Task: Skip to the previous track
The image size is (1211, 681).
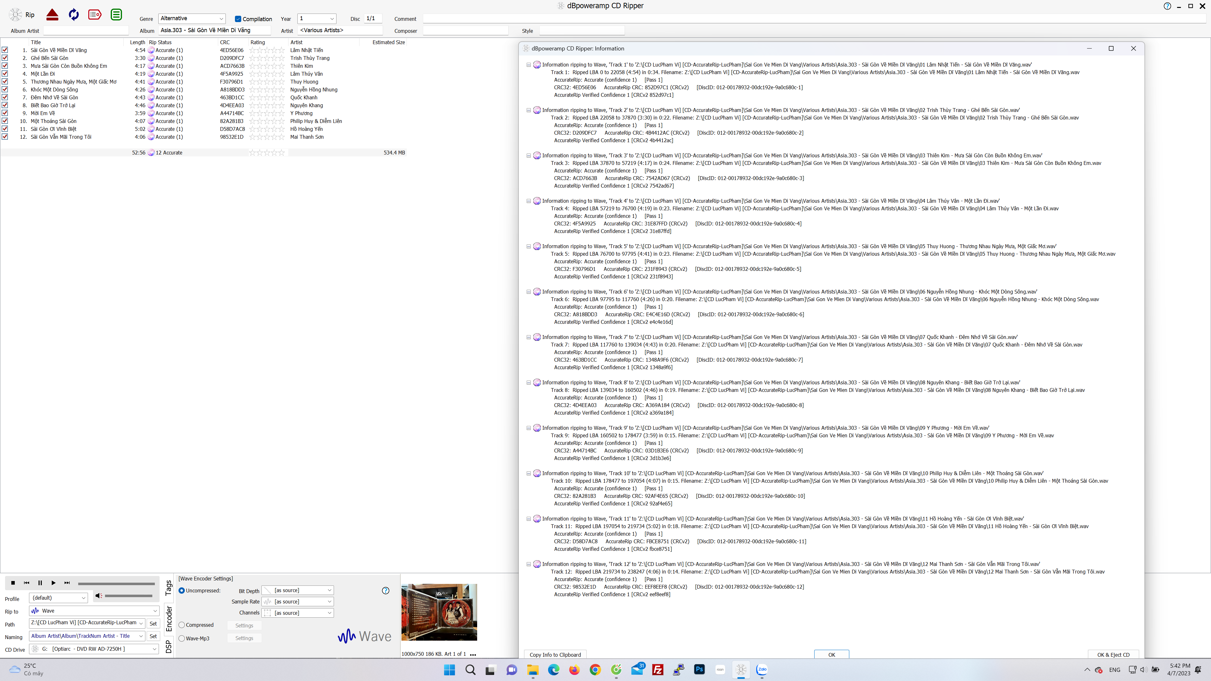Action: [26, 583]
